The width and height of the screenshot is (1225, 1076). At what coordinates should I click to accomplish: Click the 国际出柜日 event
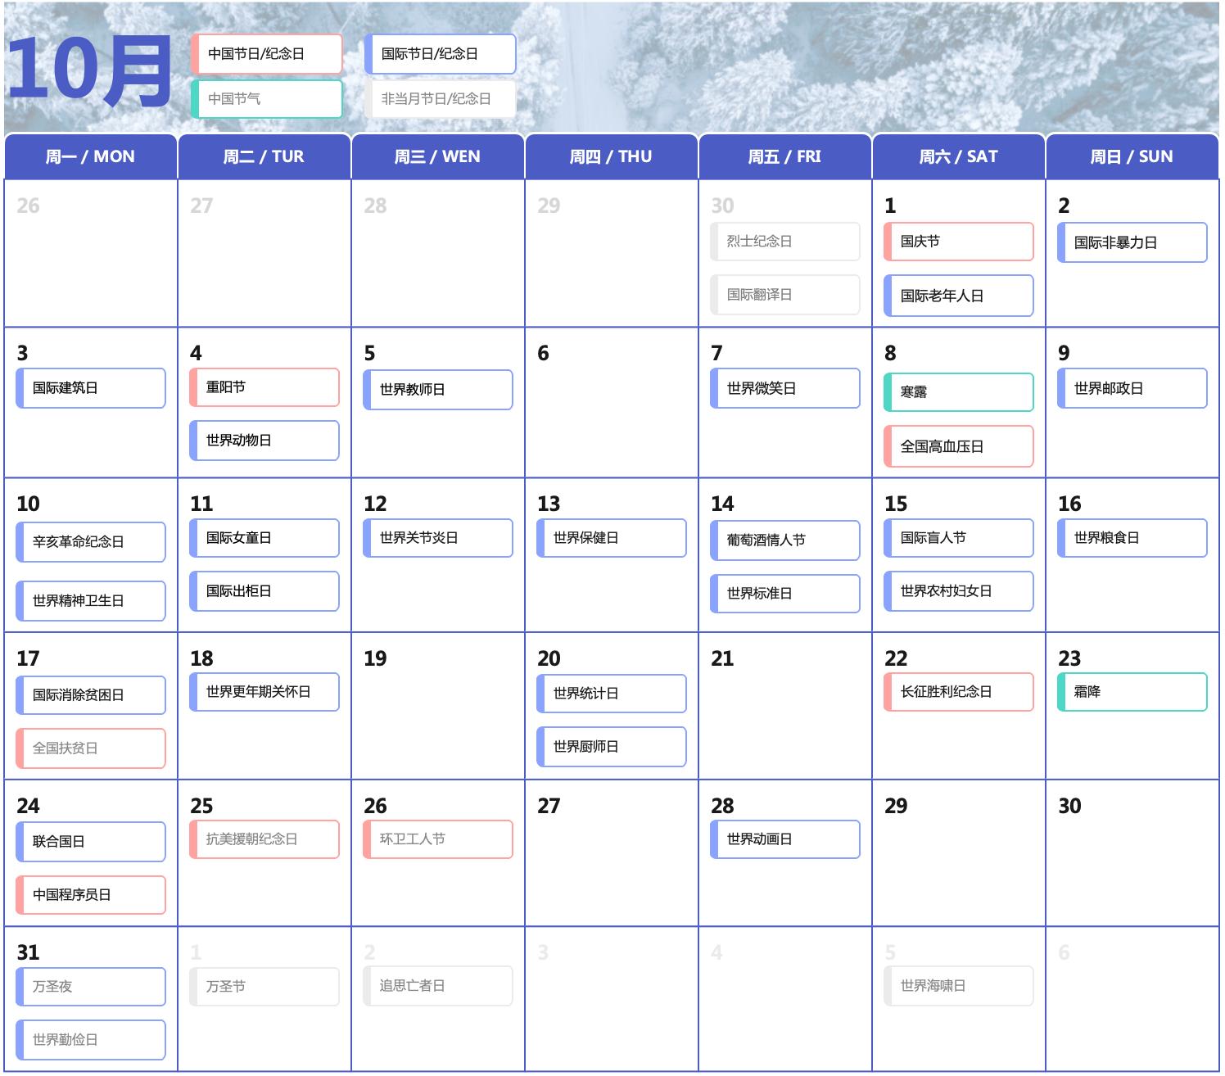click(264, 591)
